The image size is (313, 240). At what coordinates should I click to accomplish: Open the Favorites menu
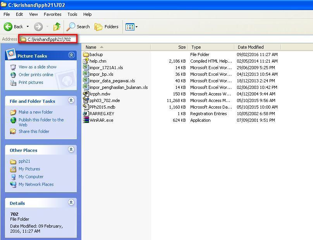[x=52, y=14]
